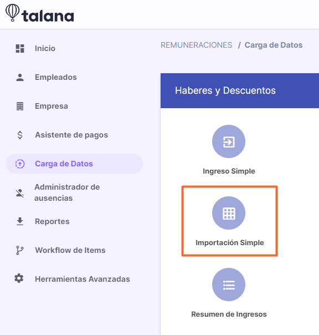Open the Workflow de Items branch icon

tap(20, 250)
